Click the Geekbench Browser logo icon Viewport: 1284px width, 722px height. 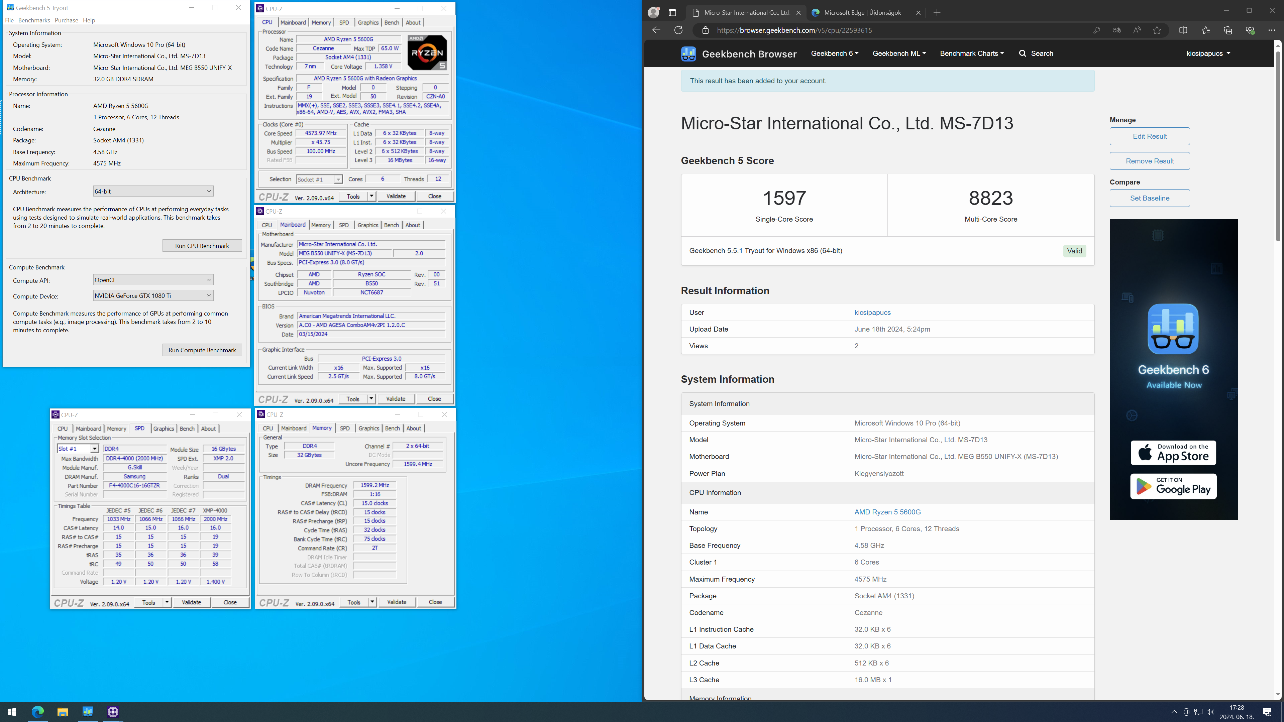(x=688, y=54)
